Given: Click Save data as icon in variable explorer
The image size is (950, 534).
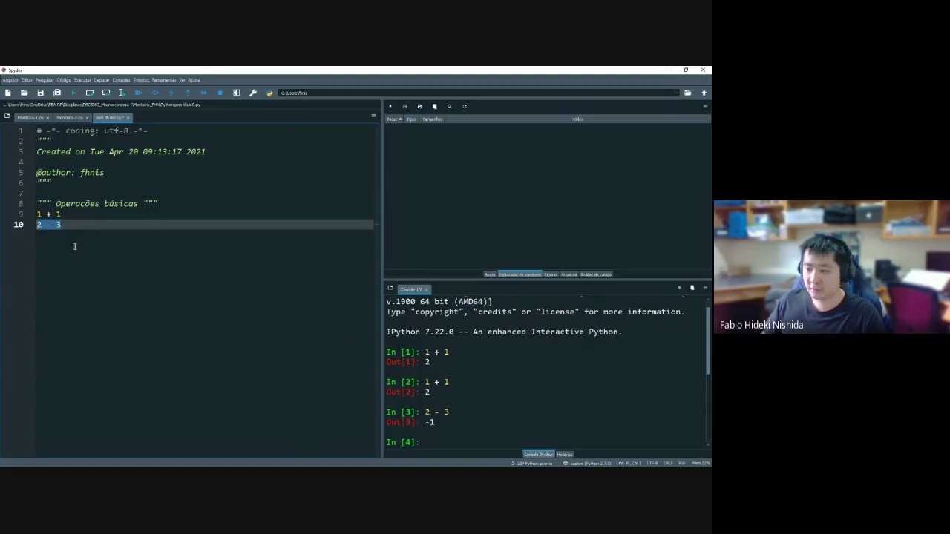Looking at the screenshot, I should coord(419,106).
